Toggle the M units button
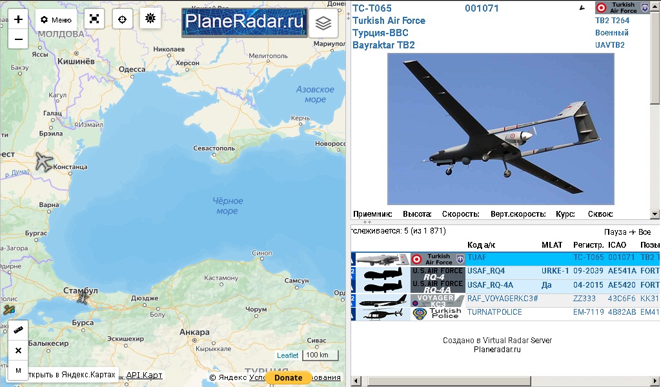The image size is (661, 387). (18, 371)
